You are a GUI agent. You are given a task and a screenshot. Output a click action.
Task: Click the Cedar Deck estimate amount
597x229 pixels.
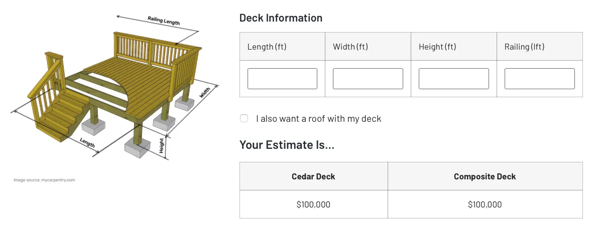pyautogui.click(x=313, y=204)
